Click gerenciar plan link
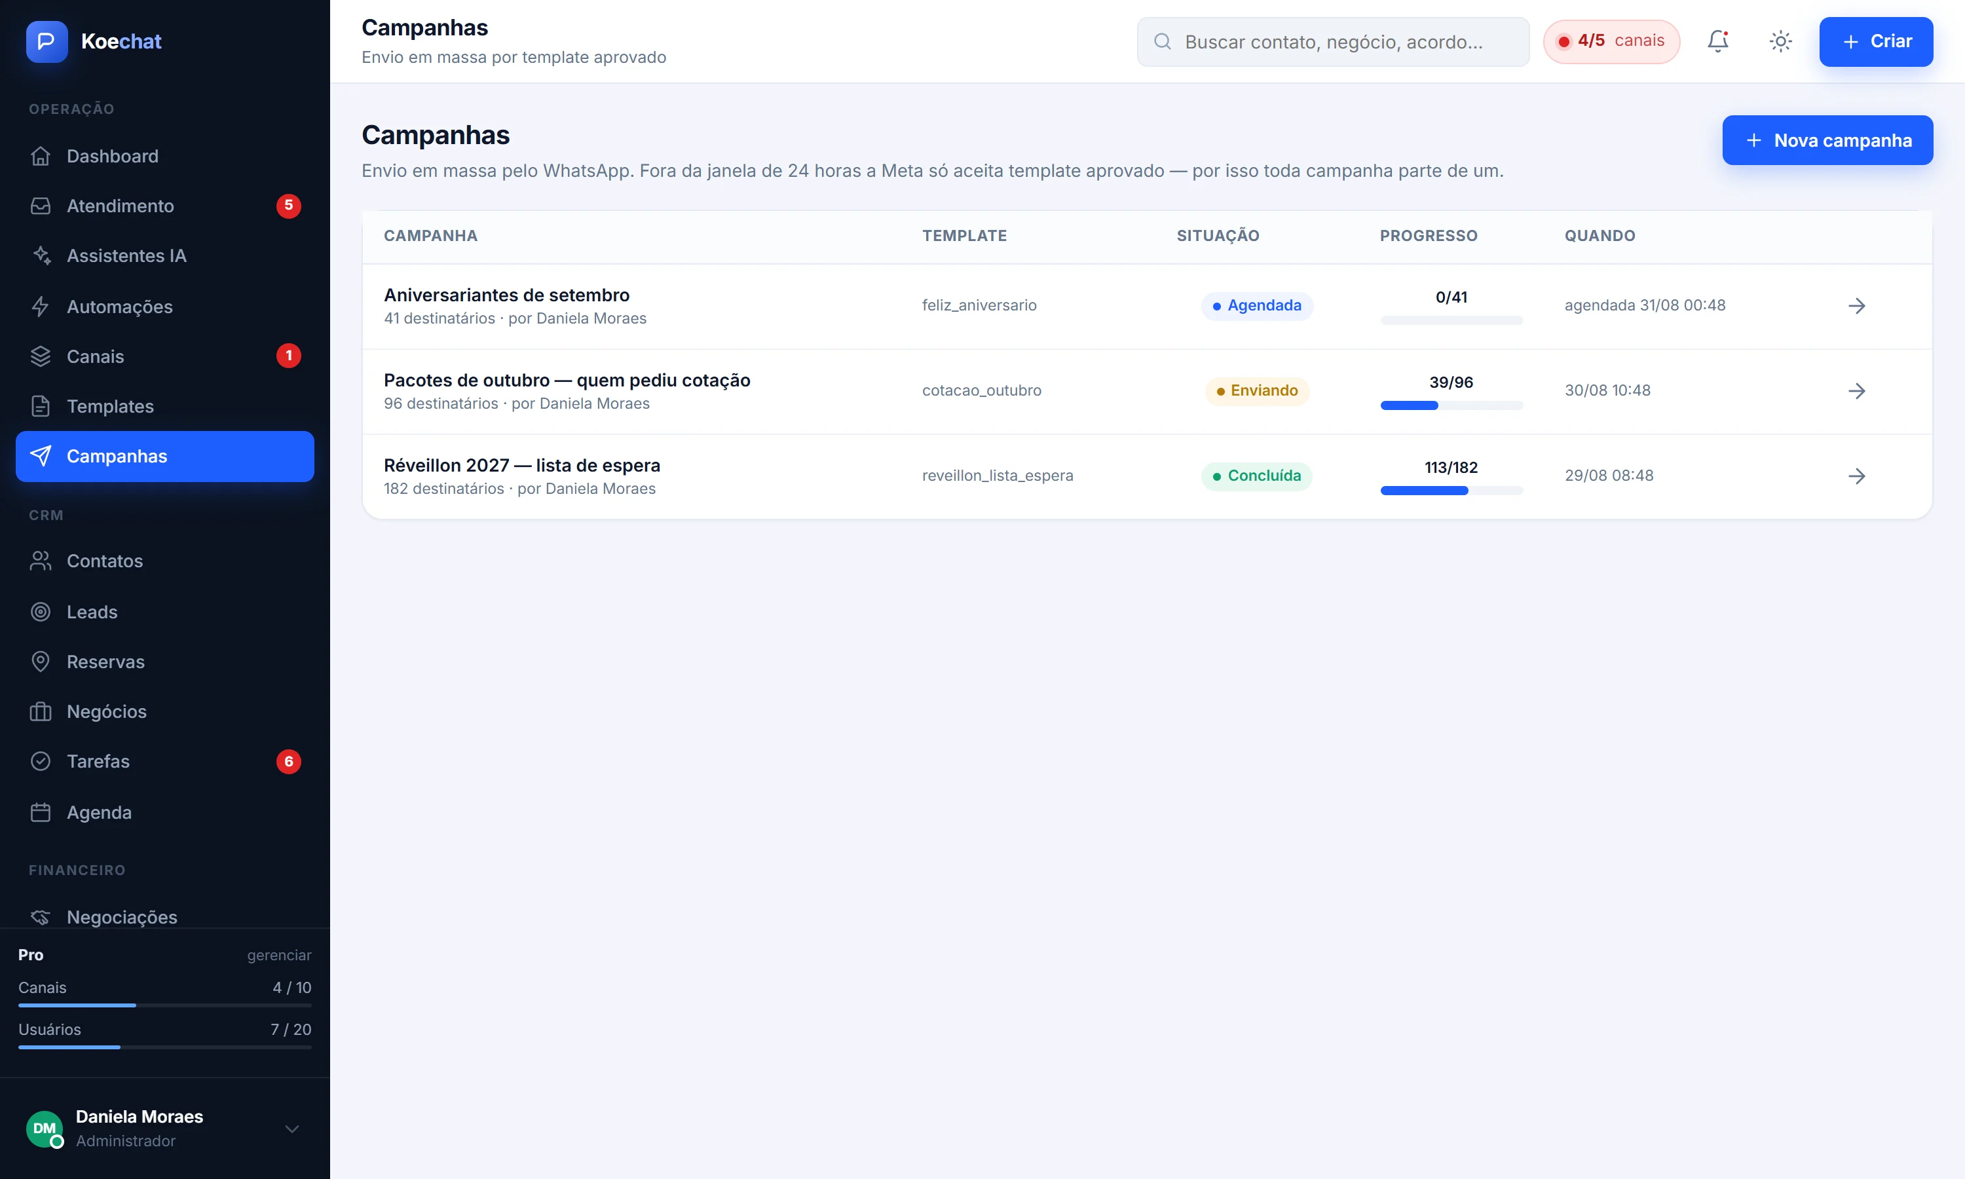 279,955
